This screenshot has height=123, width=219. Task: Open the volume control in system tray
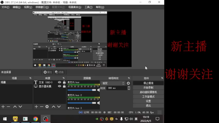click(x=131, y=119)
